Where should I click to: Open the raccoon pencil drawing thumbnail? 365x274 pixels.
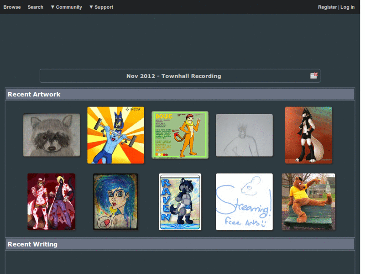tap(51, 135)
